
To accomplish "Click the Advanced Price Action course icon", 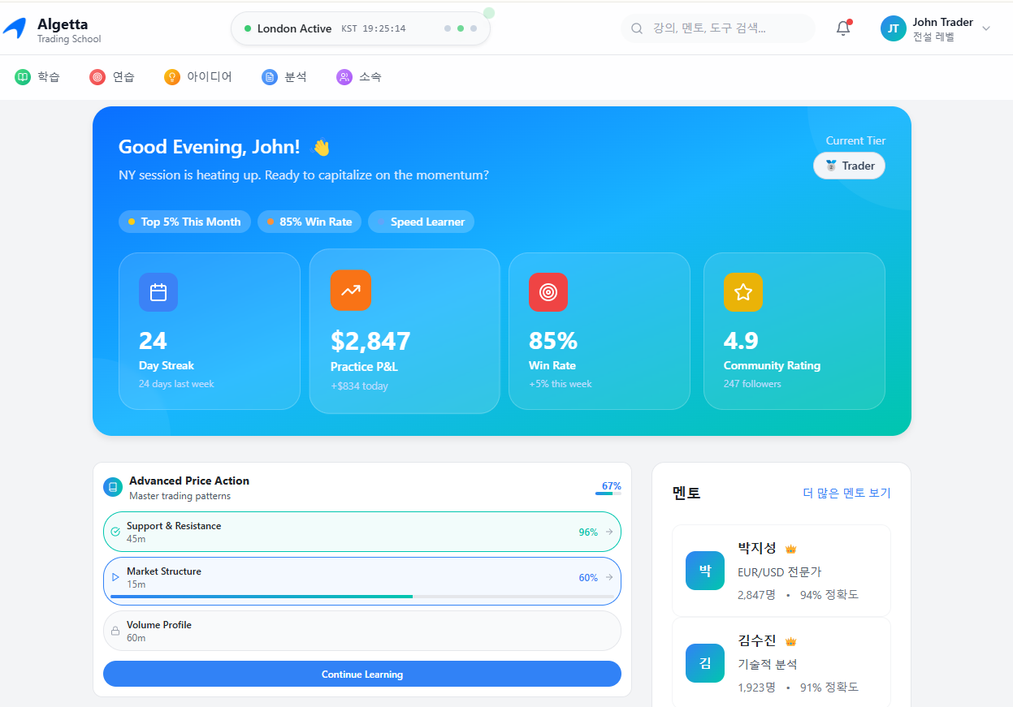I will point(113,487).
